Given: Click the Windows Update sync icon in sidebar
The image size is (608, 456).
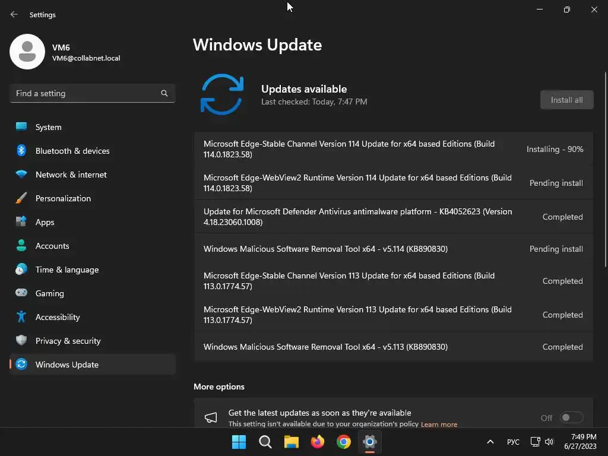Looking at the screenshot, I should point(21,364).
